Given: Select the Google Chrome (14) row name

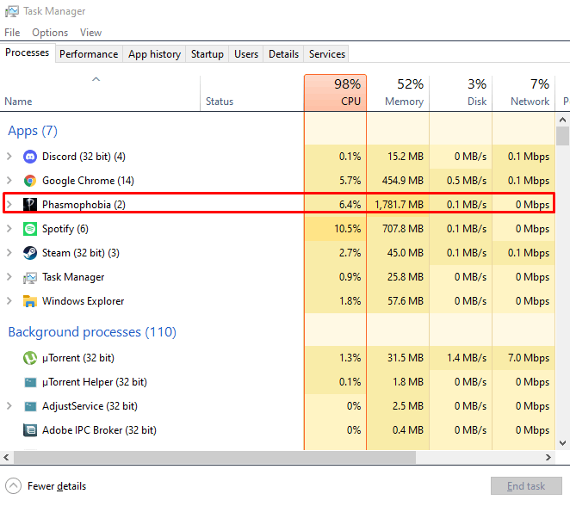Looking at the screenshot, I should (x=88, y=181).
